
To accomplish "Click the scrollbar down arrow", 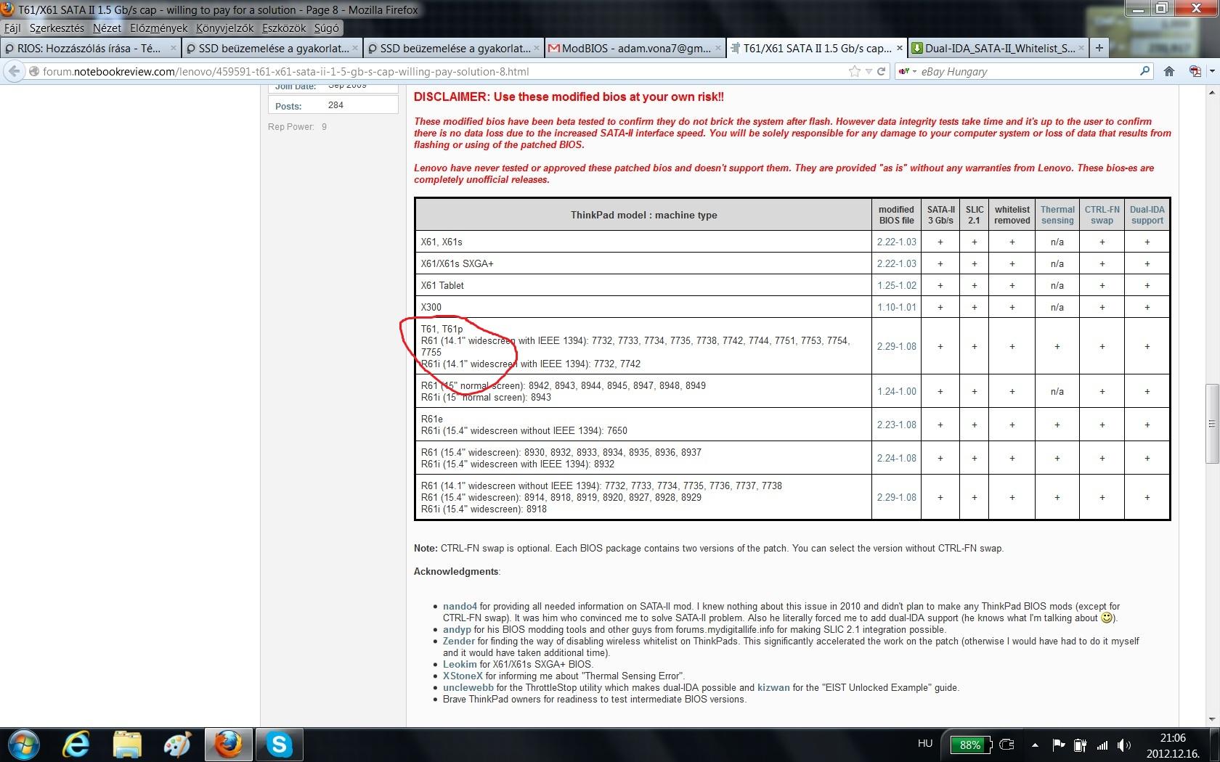I will [1212, 720].
